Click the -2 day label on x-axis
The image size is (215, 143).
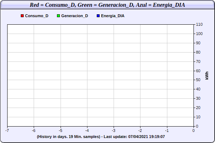coord(140,130)
